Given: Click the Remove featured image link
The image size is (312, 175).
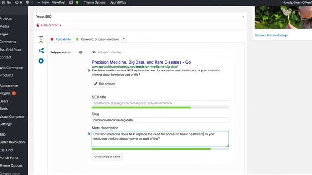Looking at the screenshot, I should coord(271,35).
